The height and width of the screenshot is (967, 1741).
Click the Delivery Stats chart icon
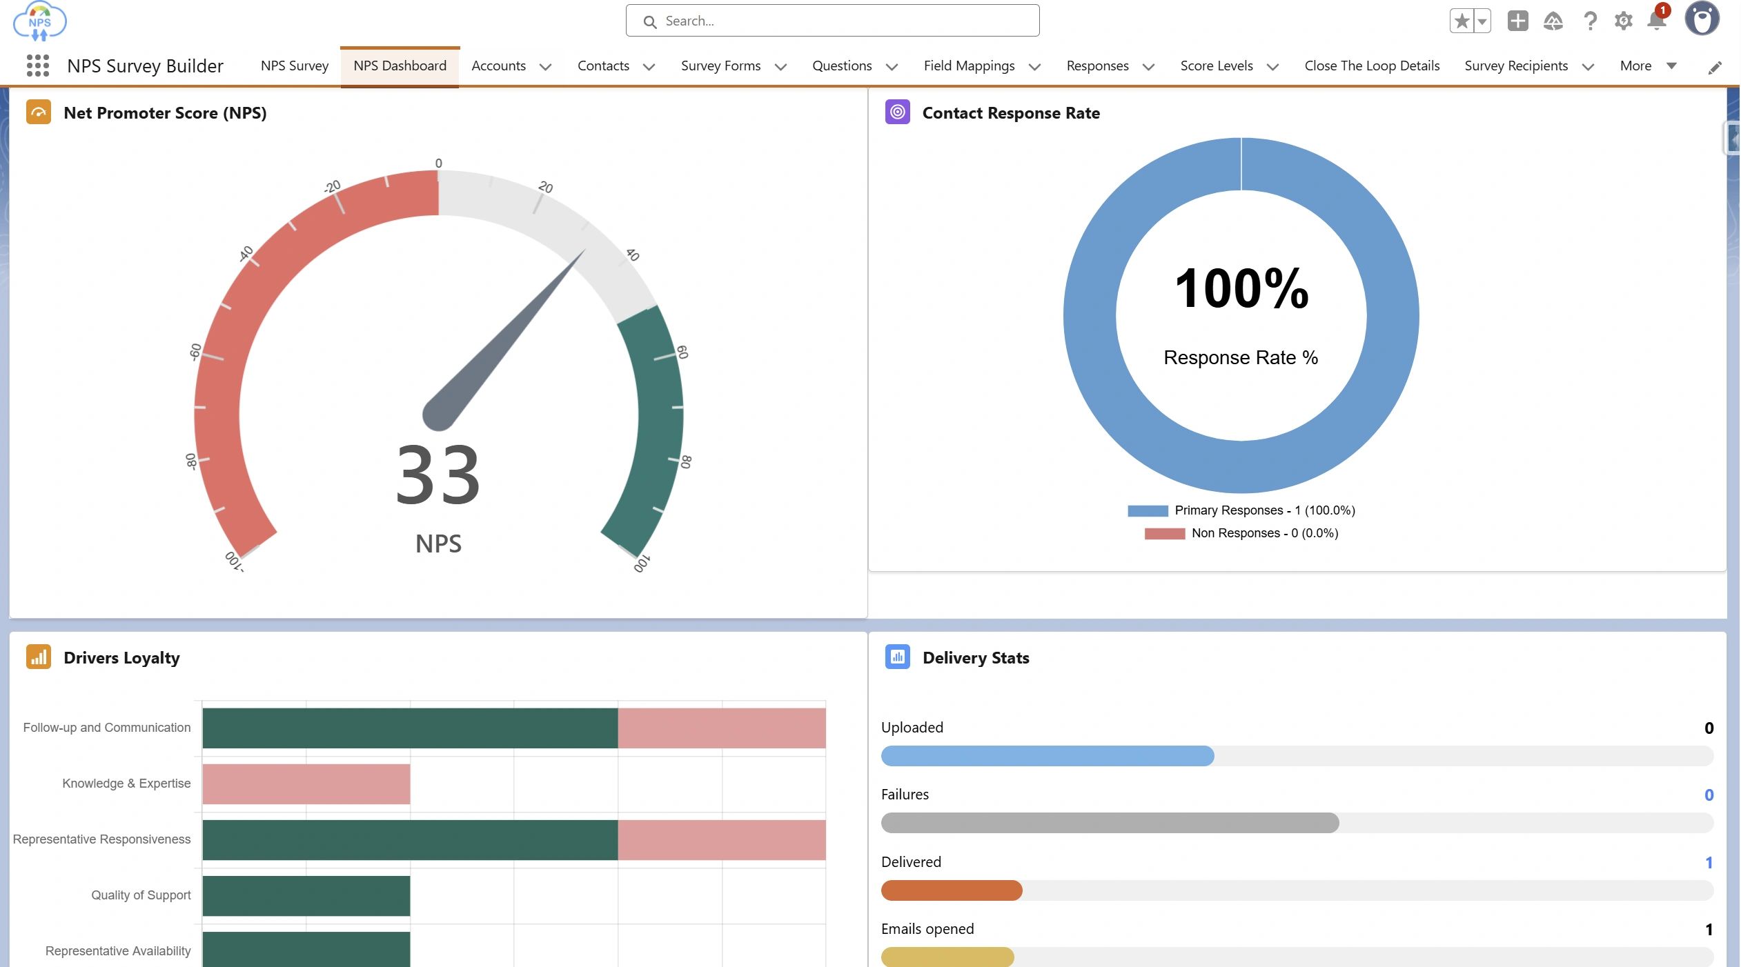coord(897,657)
